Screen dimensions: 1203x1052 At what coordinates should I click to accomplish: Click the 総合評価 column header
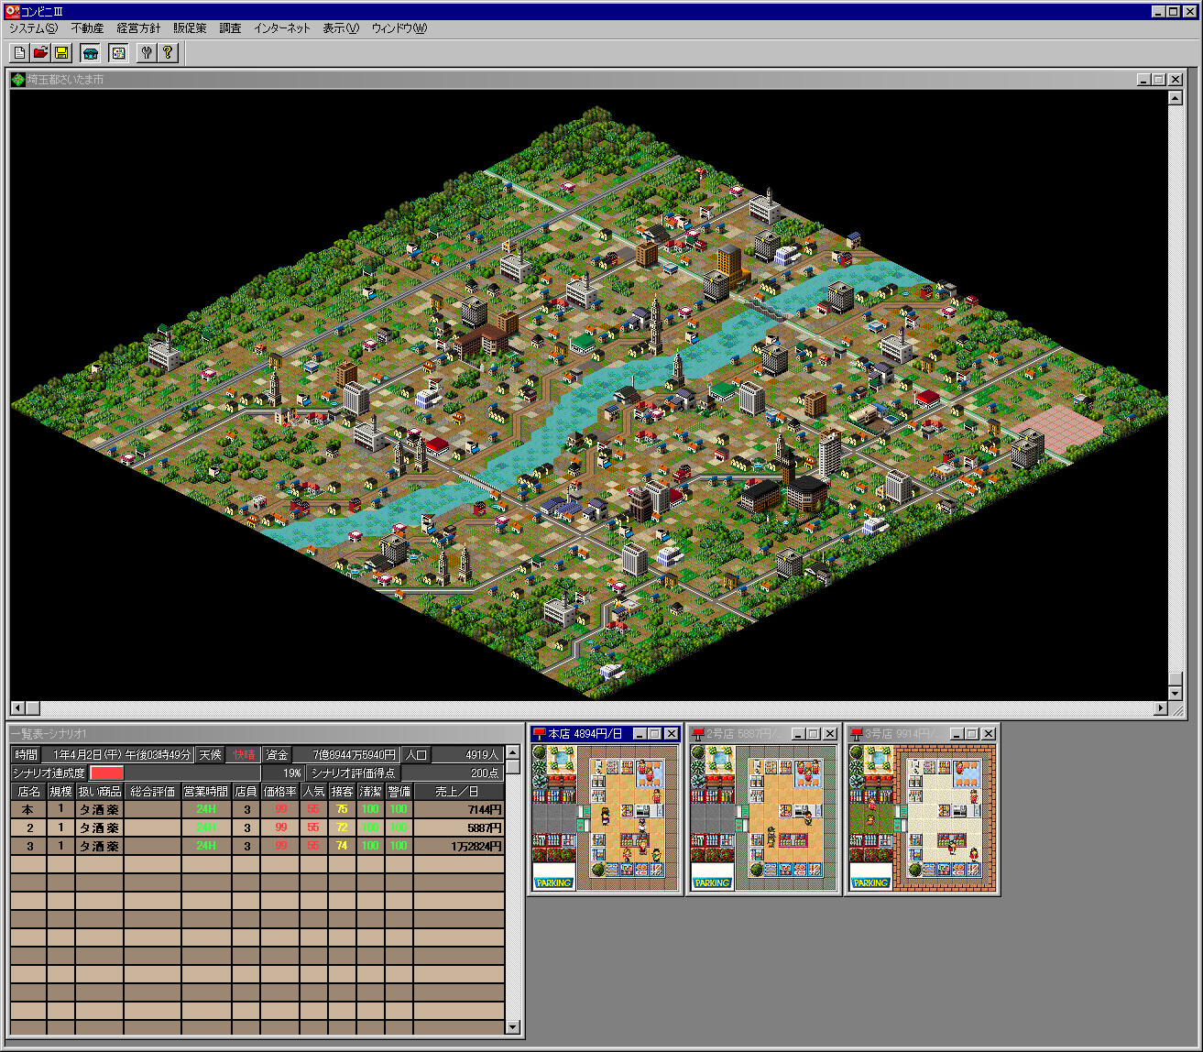[x=153, y=791]
